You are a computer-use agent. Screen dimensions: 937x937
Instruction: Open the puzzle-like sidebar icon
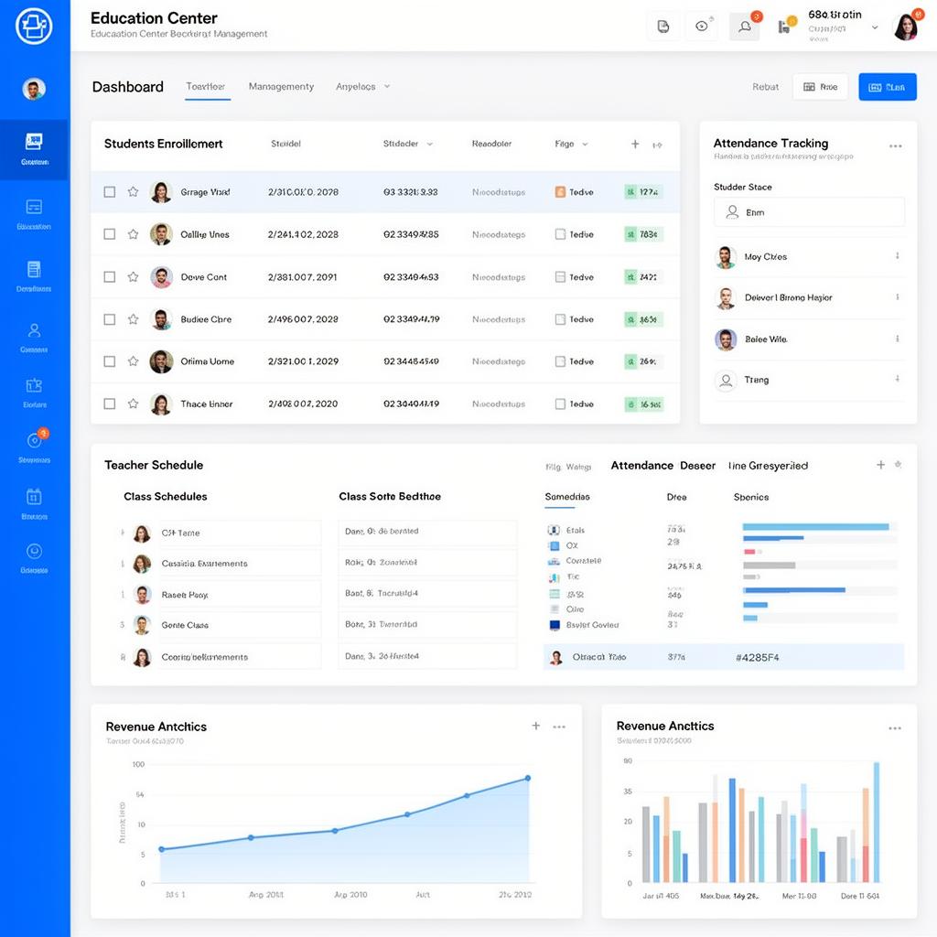(34, 385)
